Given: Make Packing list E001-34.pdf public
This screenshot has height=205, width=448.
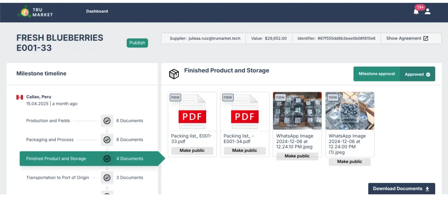Looking at the screenshot, I should coord(244,151).
